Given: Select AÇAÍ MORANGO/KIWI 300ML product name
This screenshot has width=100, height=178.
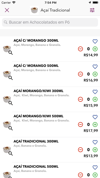Looking at the screenshot, I should coord(39,91).
